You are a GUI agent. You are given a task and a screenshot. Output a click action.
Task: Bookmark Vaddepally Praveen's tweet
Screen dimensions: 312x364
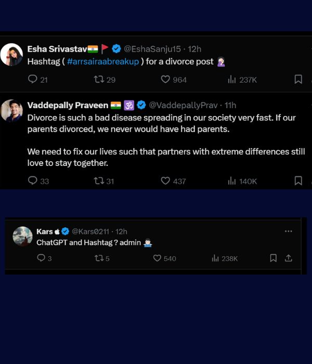click(298, 181)
